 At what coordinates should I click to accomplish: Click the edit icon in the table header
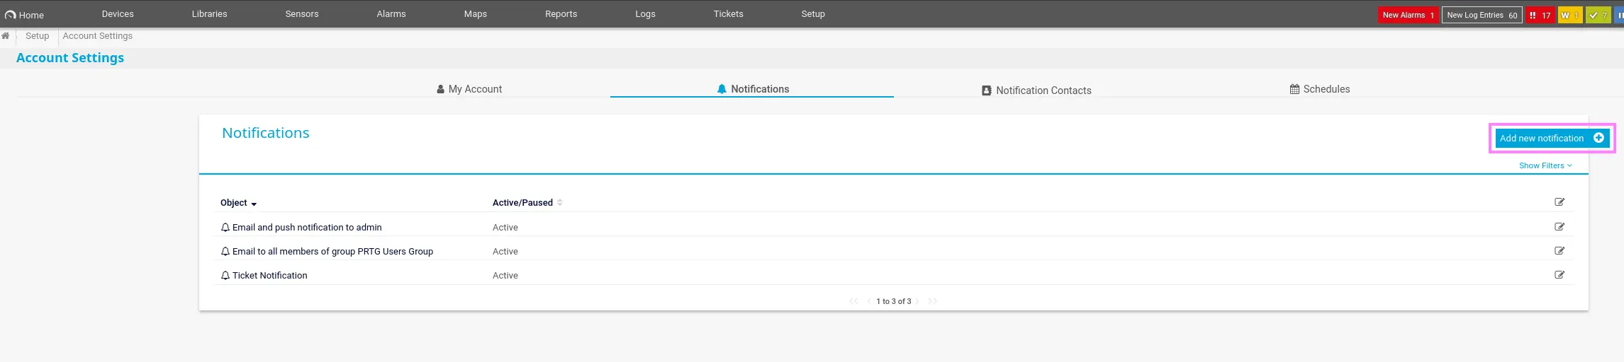pyautogui.click(x=1559, y=202)
